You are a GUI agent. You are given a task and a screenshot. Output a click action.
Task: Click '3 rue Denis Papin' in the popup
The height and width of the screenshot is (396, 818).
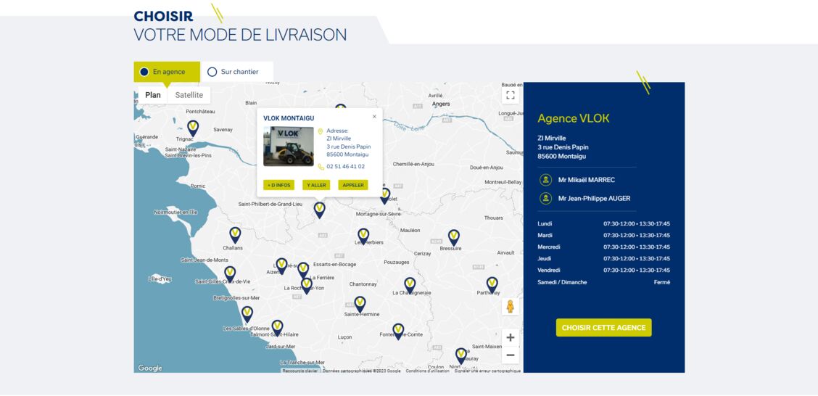(x=349, y=147)
